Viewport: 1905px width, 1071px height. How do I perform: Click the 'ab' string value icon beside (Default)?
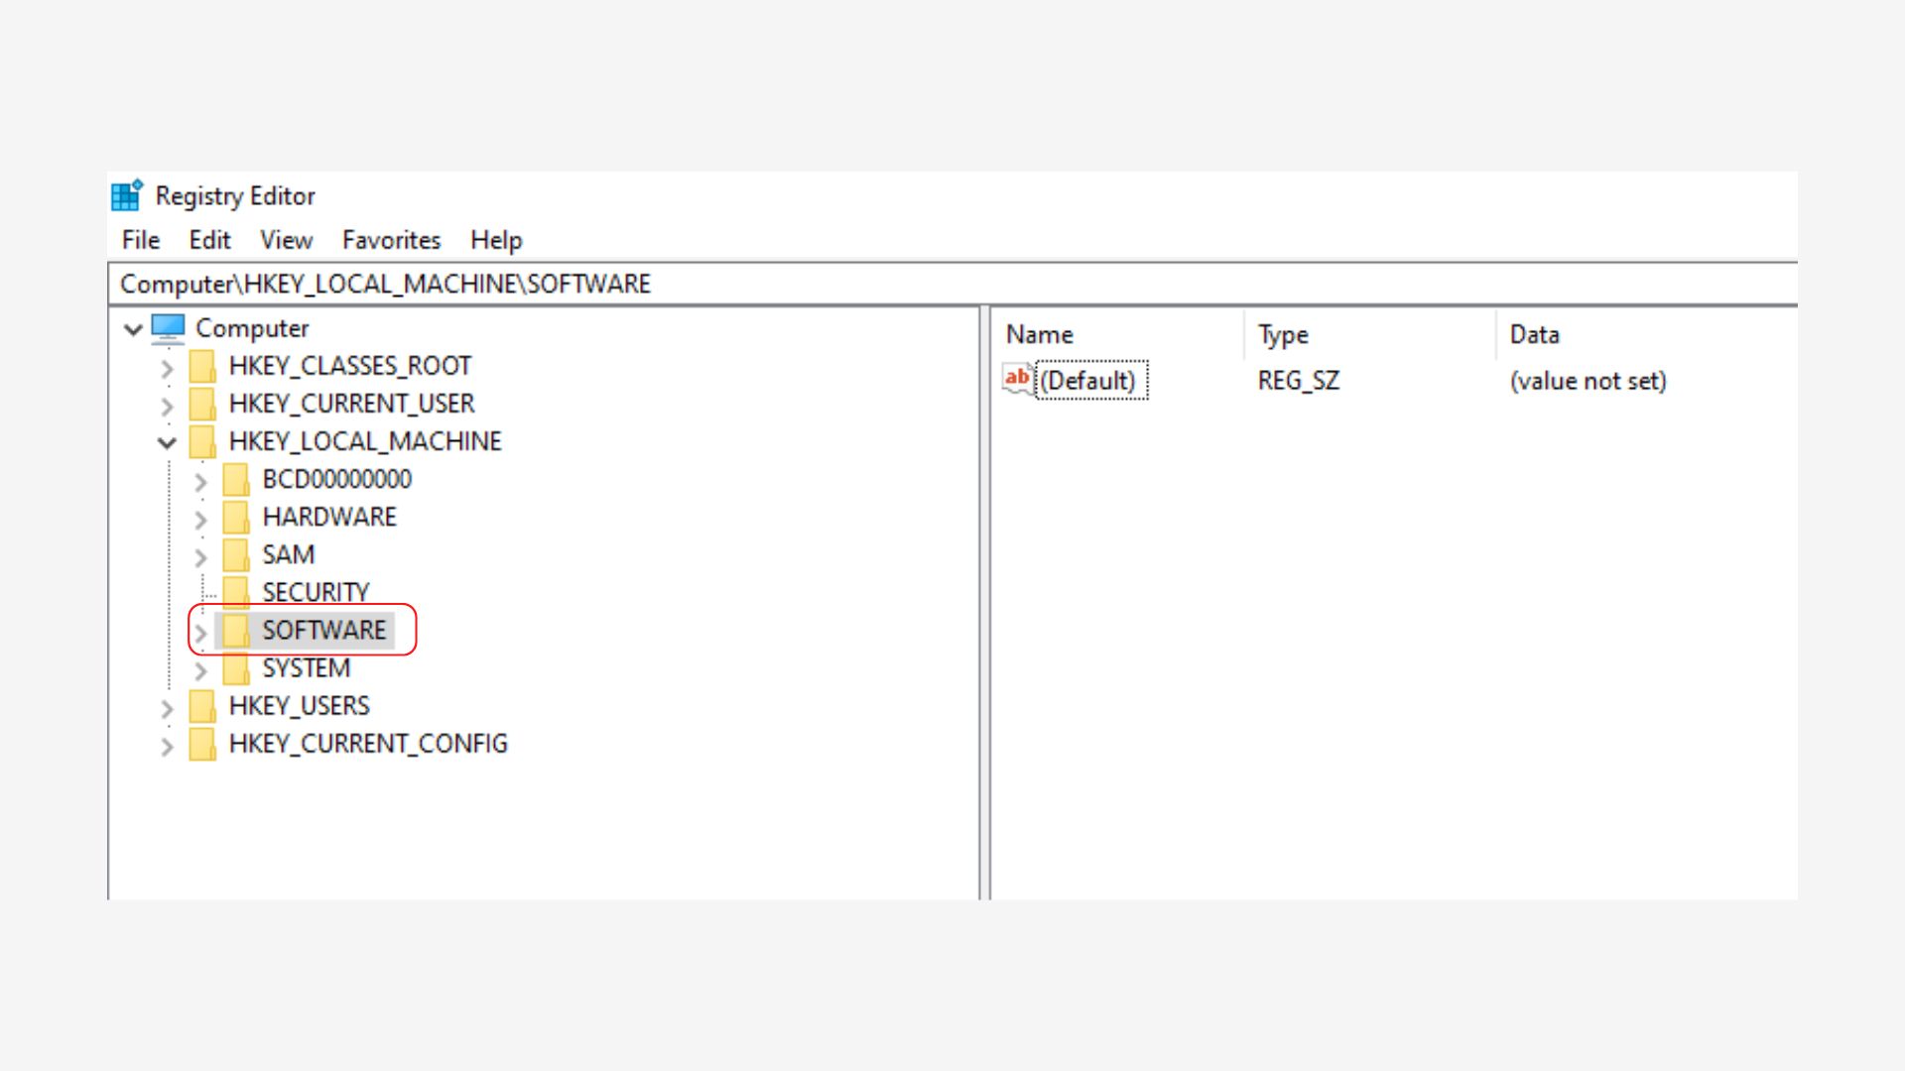click(x=1017, y=380)
